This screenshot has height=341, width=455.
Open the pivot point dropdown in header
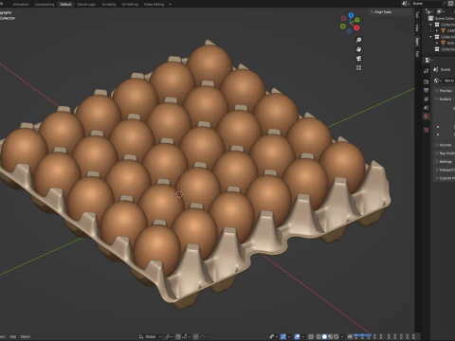[x=168, y=336]
